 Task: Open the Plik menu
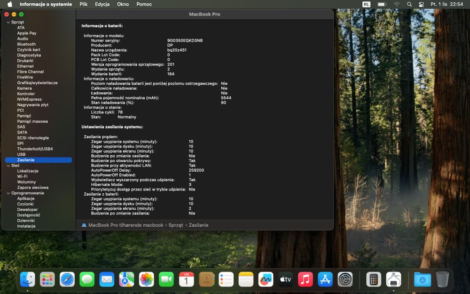pos(83,4)
